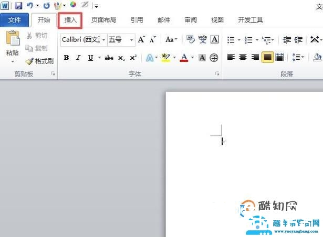Image resolution: width=323 pixels, height=237 pixels.
Task: Open the underline style dropdown arrow
Action: 99,57
